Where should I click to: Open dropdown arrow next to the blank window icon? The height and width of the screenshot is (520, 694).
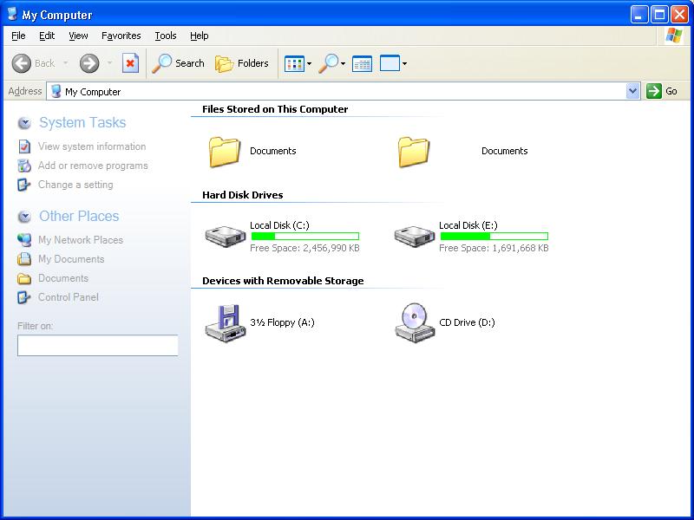[404, 64]
